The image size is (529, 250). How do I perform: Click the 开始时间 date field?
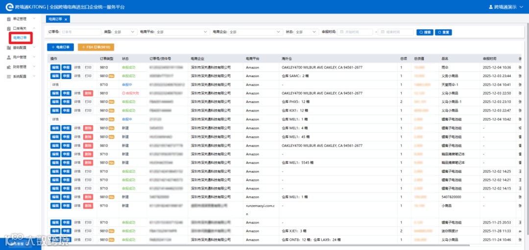(355, 32)
